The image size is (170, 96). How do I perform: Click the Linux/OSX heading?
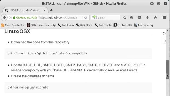(x=17, y=31)
